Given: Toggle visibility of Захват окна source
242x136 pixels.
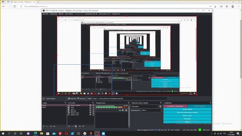Looking at the screenshot, I should tap(90, 115).
